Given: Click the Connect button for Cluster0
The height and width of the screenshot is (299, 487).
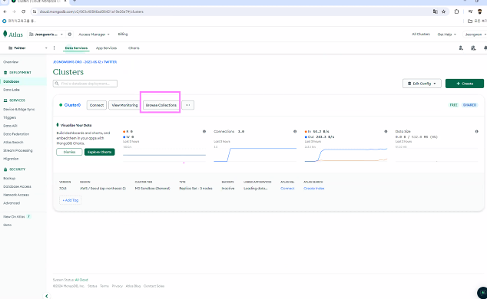Looking at the screenshot, I should tap(97, 105).
